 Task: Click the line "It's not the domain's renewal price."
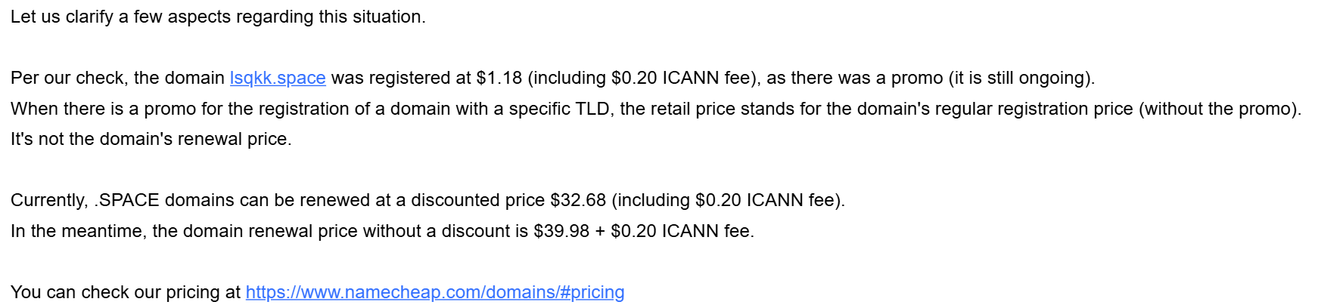151,140
